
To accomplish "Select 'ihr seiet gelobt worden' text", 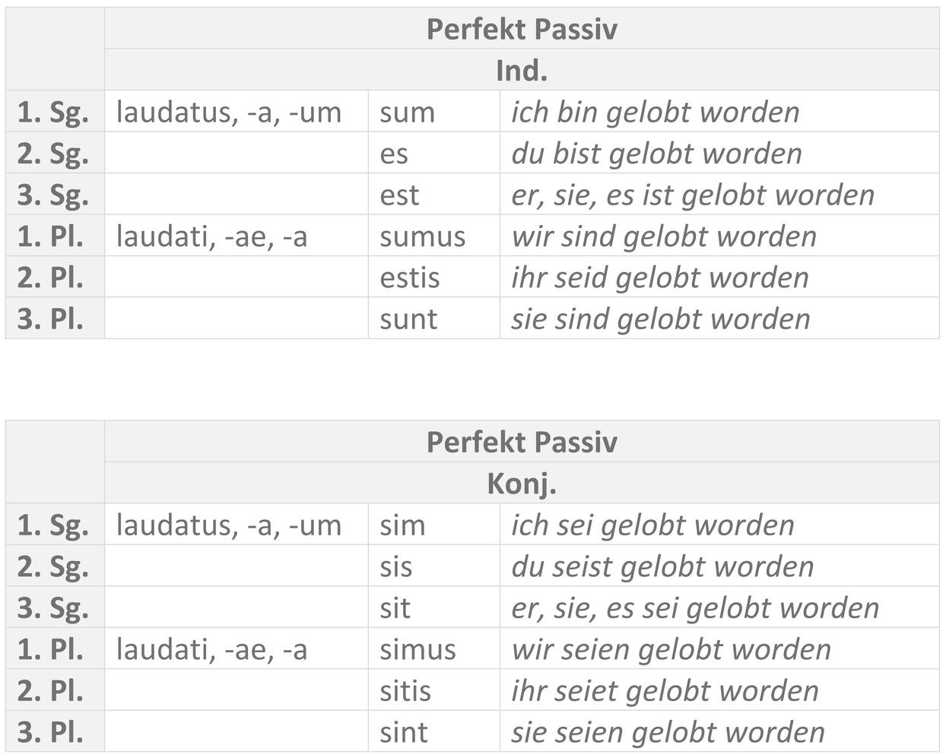I will click(665, 690).
